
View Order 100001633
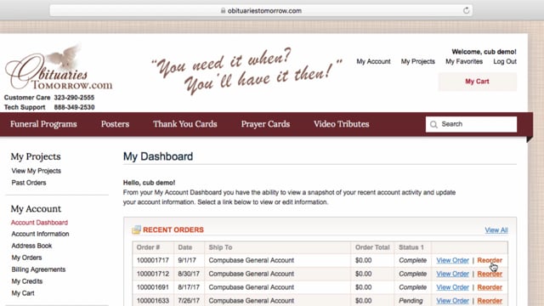pos(452,301)
